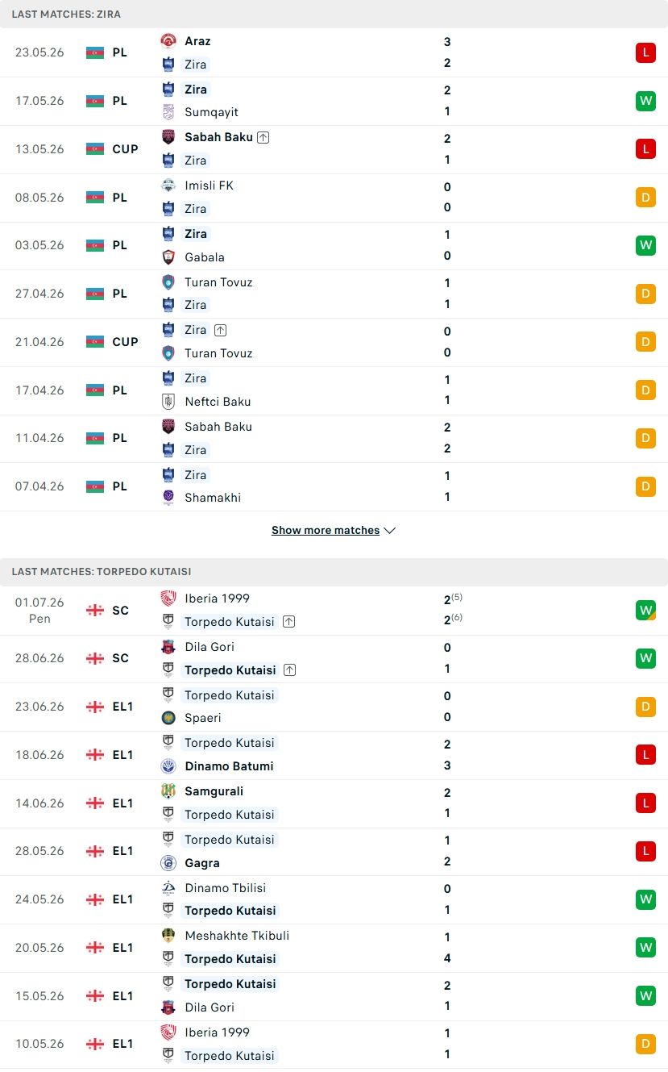This screenshot has height=1072, width=668.
Task: Click the Sumqayit club crest
Action: click(168, 112)
